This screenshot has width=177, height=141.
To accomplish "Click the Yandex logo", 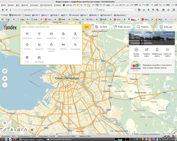I will click(x=10, y=27).
